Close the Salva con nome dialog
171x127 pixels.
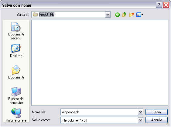(x=166, y=5)
